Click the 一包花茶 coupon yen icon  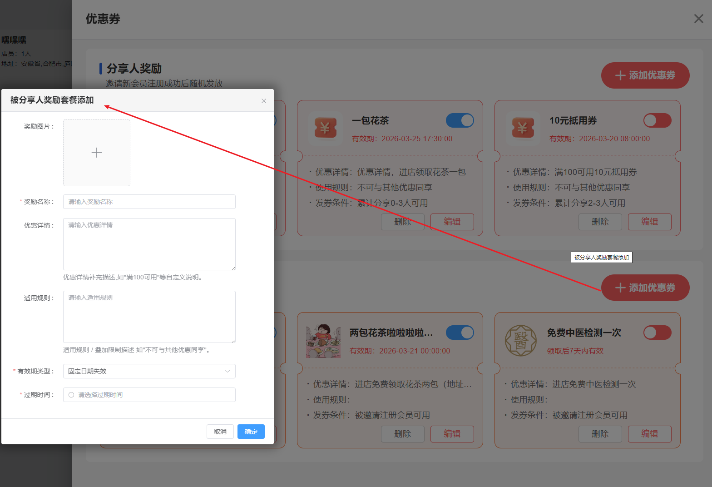(x=325, y=129)
